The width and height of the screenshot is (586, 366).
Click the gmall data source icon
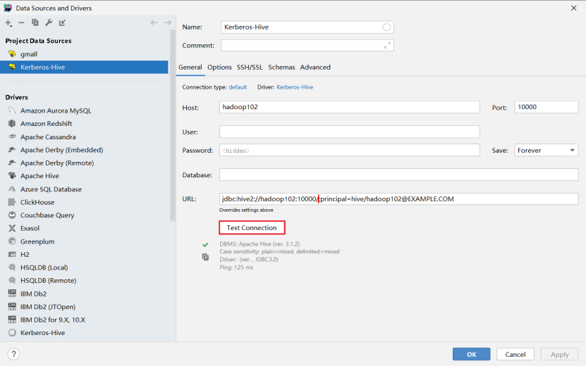(x=12, y=53)
